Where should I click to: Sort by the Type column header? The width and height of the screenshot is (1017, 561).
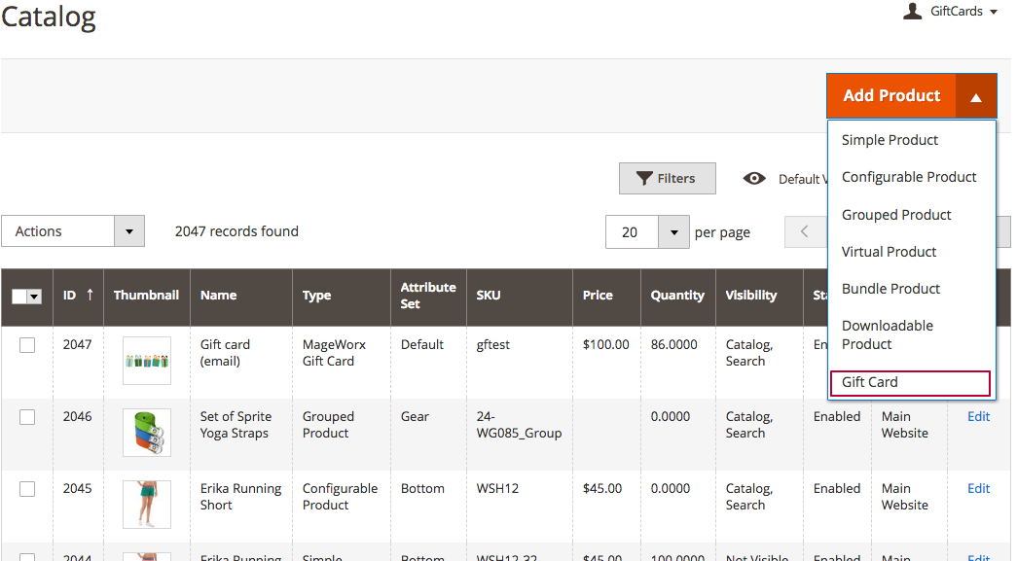point(316,296)
